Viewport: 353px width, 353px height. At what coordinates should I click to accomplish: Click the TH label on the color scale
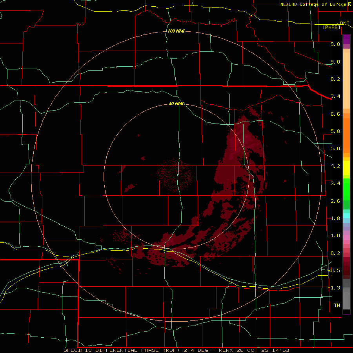click(337, 306)
